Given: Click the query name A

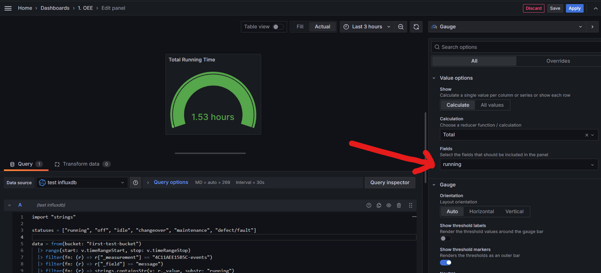Looking at the screenshot, I should pos(20,205).
